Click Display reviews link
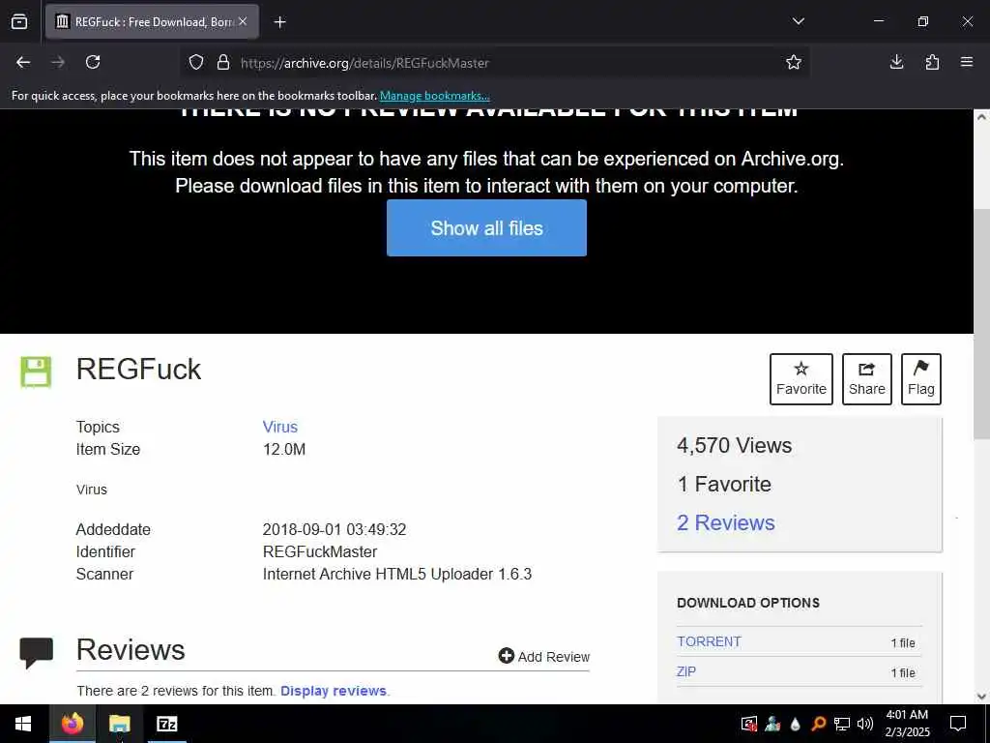Image resolution: width=990 pixels, height=743 pixels. (334, 691)
